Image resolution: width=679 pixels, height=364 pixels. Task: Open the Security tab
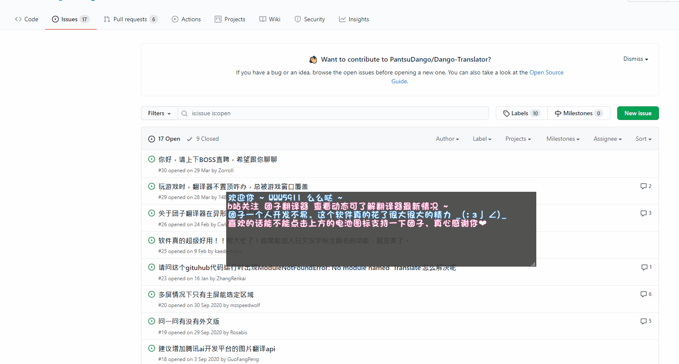point(310,19)
